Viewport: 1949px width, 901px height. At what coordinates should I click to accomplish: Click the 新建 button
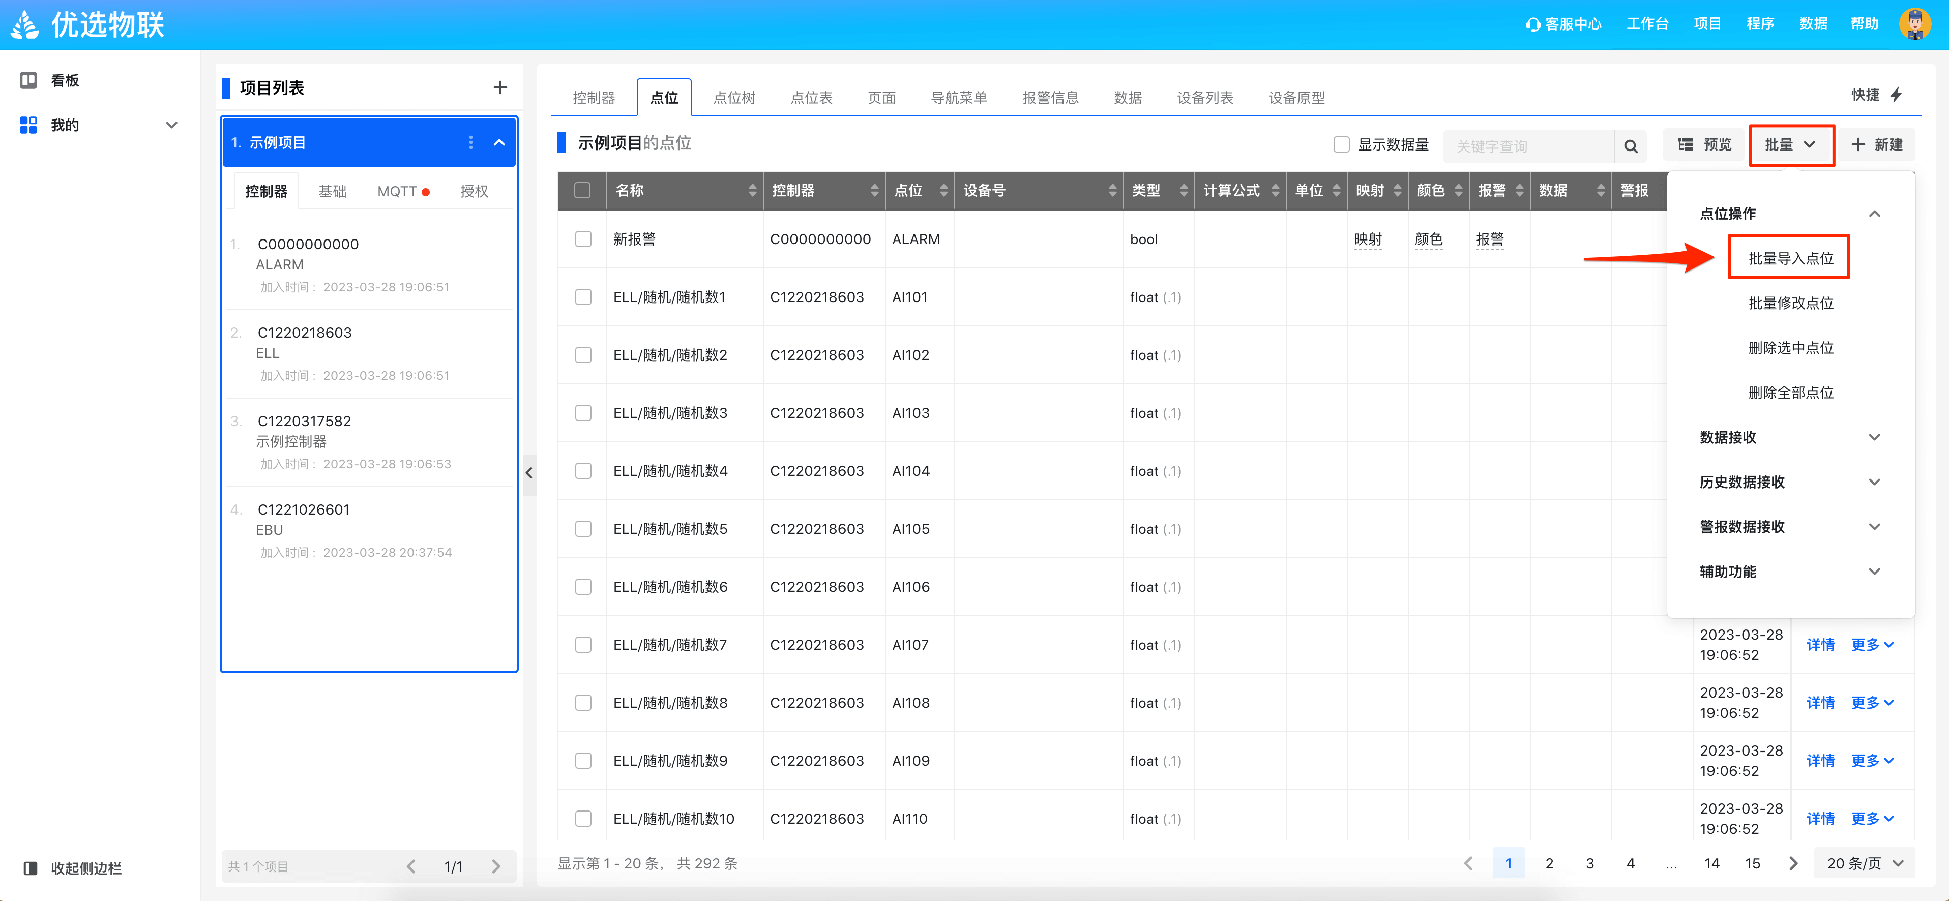[1877, 144]
